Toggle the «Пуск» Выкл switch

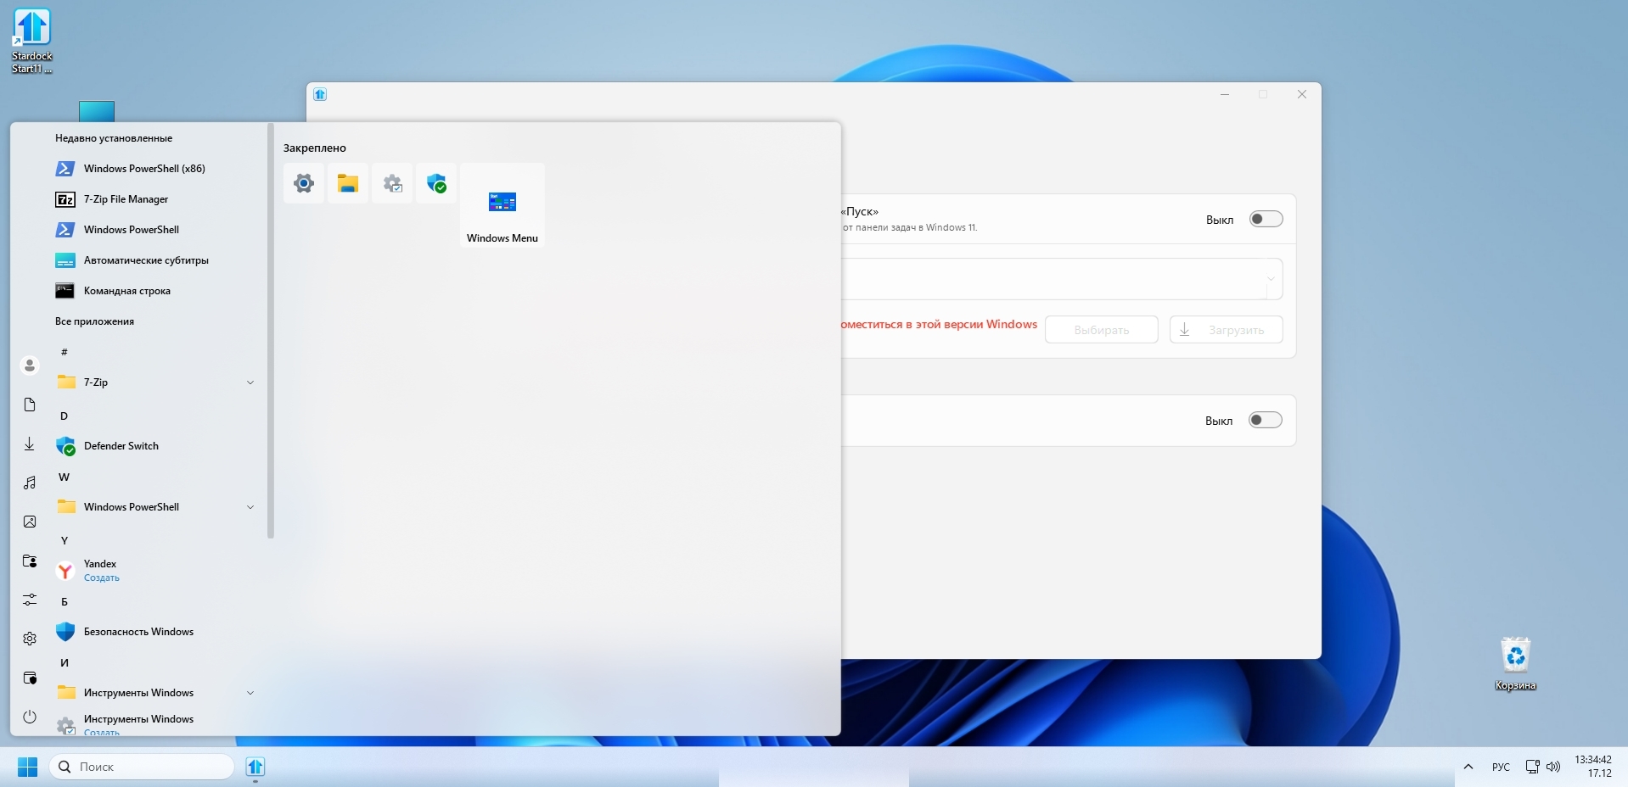[1266, 220]
